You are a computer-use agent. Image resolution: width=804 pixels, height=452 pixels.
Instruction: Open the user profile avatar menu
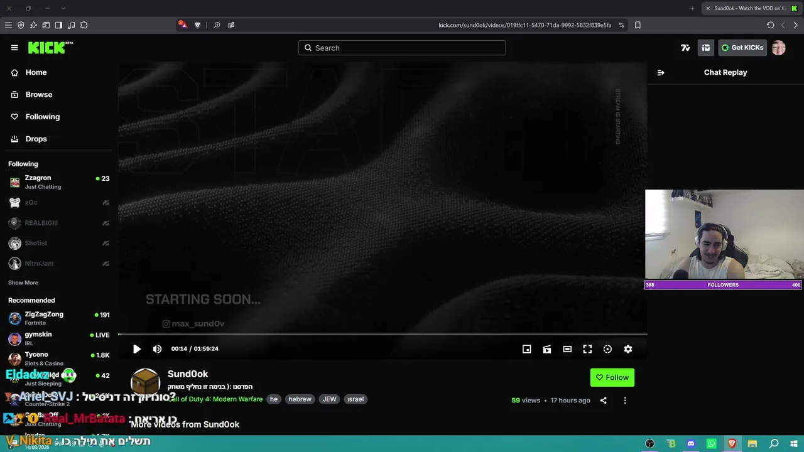[779, 48]
